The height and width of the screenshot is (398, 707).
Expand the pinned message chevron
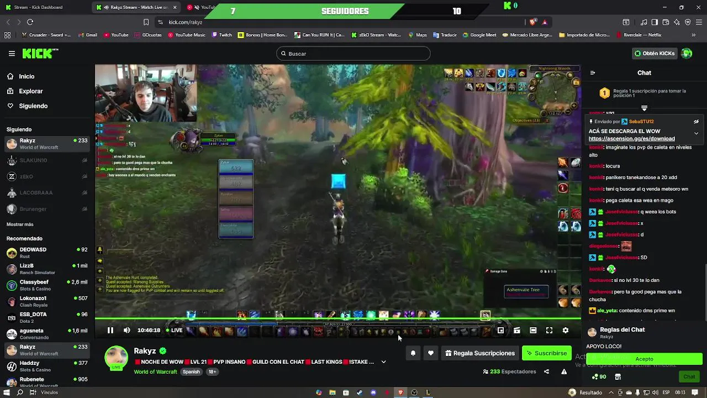[696, 133]
